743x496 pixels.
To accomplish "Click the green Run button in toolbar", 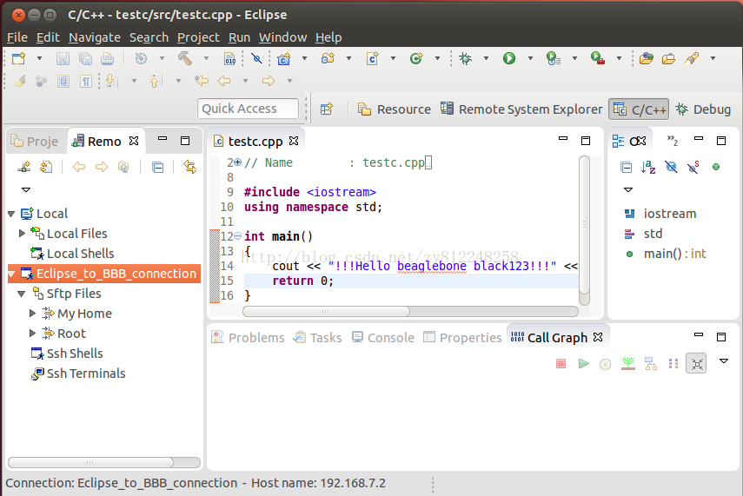I will point(509,58).
